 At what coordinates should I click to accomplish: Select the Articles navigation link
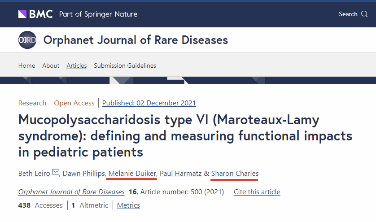pos(76,65)
